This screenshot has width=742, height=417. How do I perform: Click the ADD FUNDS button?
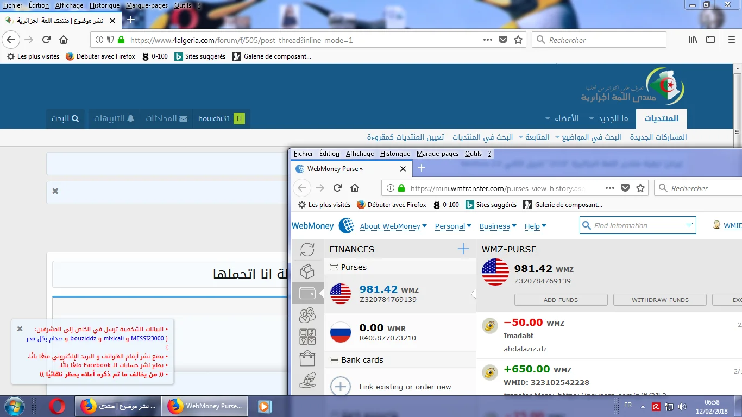561,300
